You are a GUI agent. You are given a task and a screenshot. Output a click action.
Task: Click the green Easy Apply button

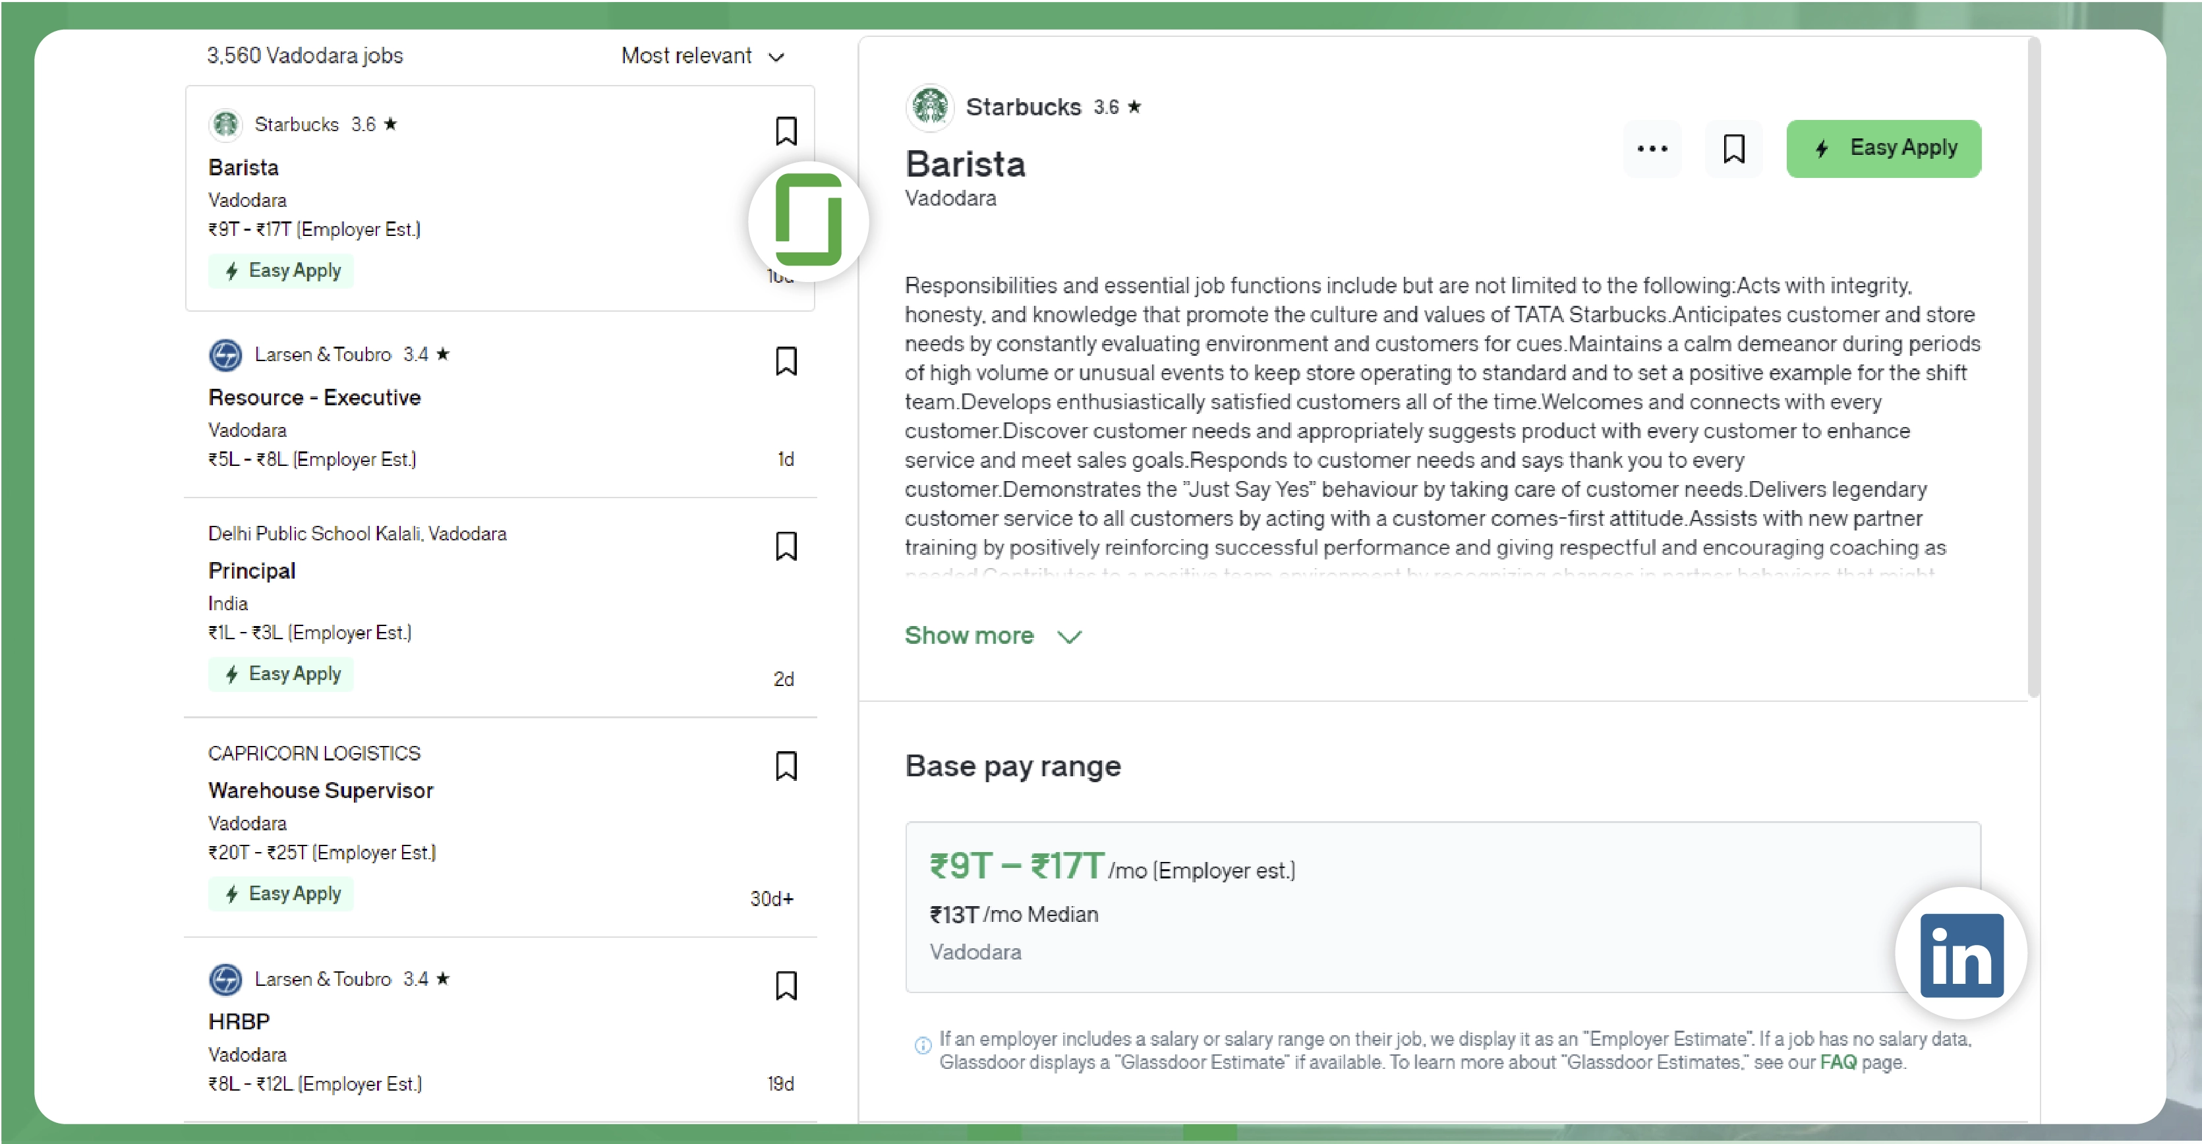pyautogui.click(x=1884, y=148)
